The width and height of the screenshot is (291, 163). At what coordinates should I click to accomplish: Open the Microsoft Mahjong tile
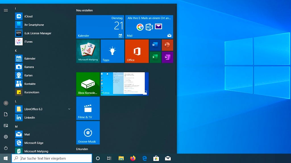pyautogui.click(x=88, y=51)
